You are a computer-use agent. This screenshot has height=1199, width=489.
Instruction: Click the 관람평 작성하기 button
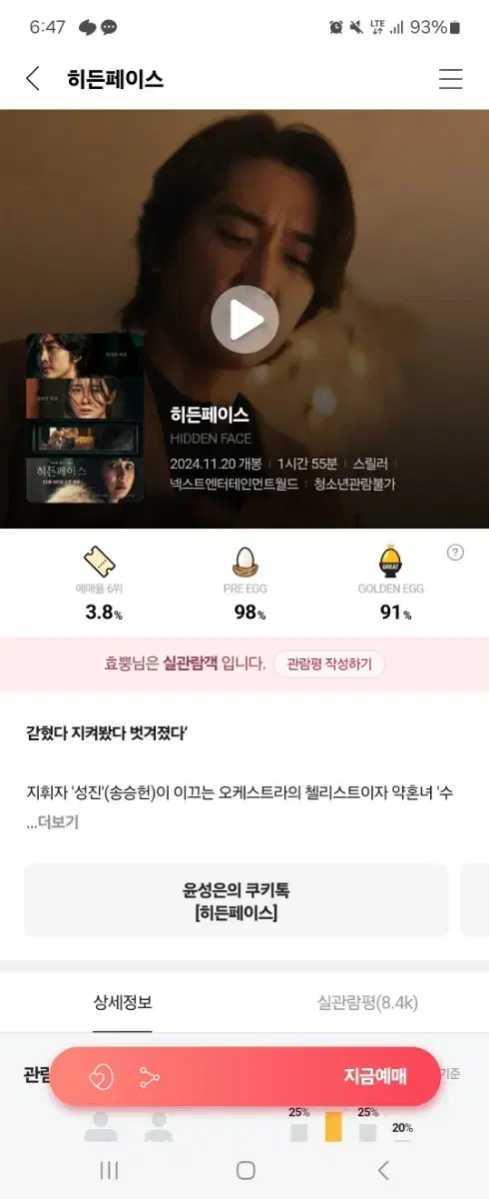coord(328,663)
